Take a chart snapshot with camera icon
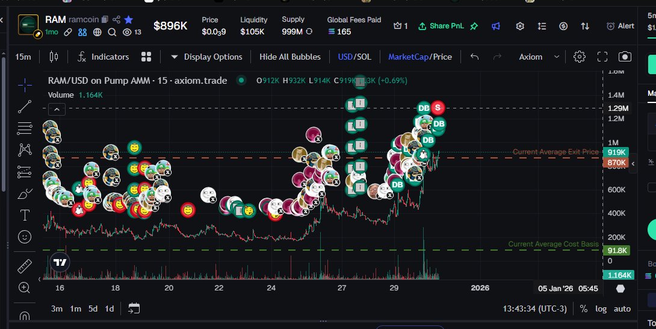The image size is (656, 329). point(625,57)
